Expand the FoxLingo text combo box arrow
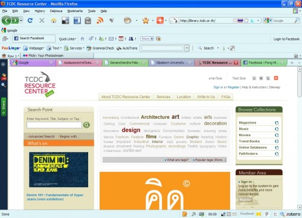The width and height of the screenshot is (302, 218). pyautogui.click(x=187, y=48)
